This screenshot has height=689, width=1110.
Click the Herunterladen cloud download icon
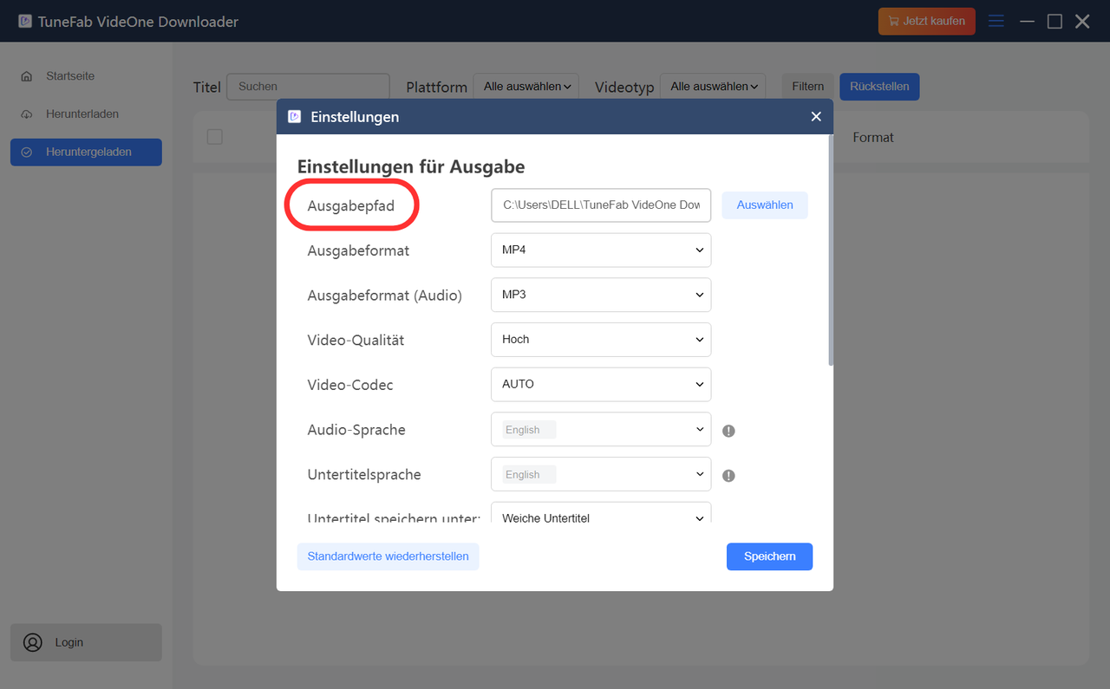27,114
